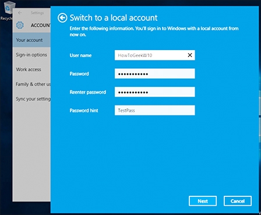This screenshot has width=261, height=215.
Task: Click the back arrow in the Settings window
Action: tap(20, 13)
